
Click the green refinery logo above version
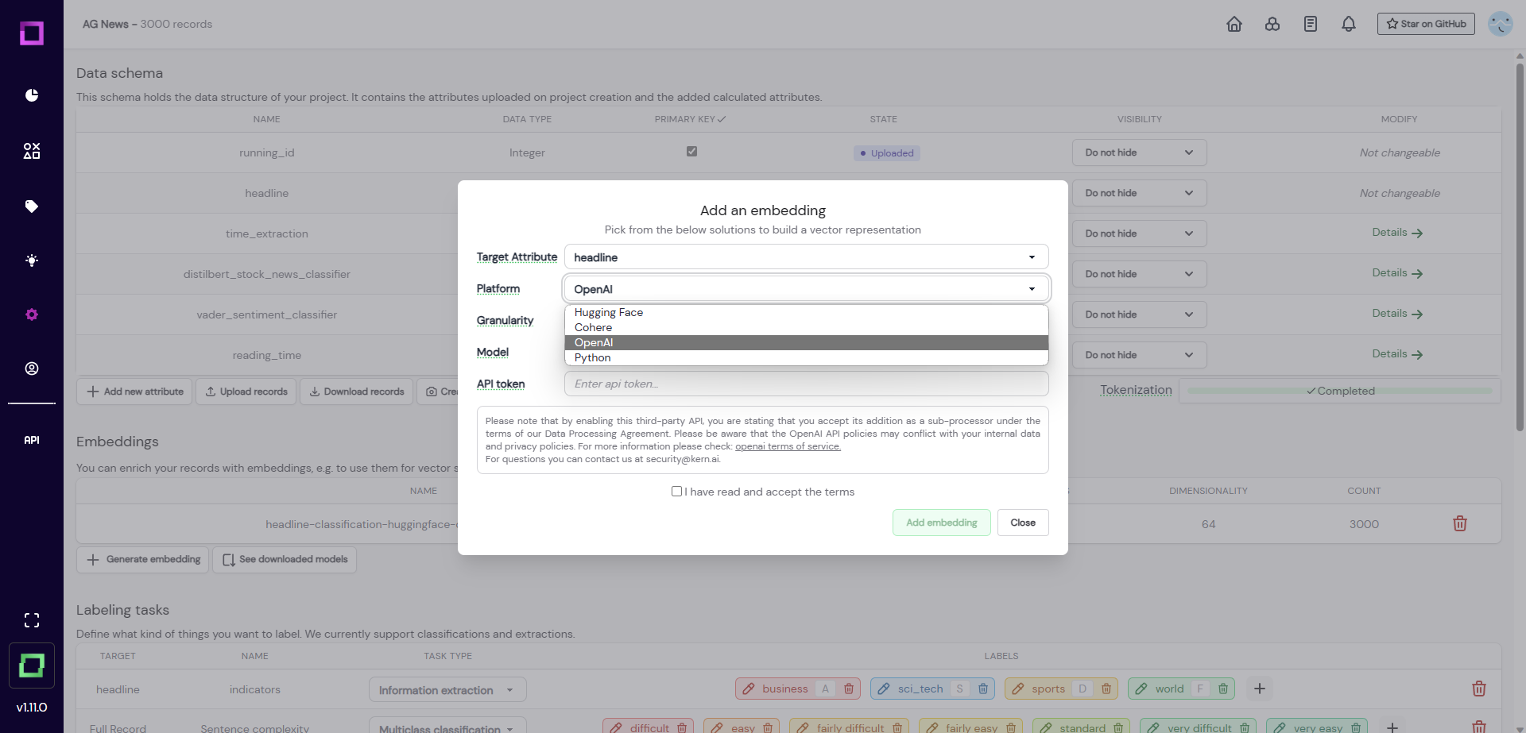[x=32, y=665]
